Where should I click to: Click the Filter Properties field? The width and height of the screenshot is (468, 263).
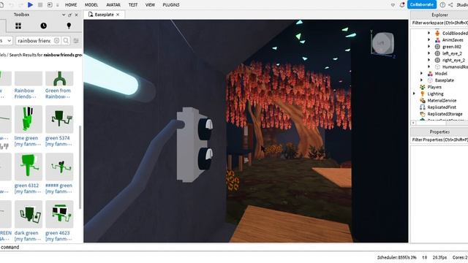coord(439,140)
